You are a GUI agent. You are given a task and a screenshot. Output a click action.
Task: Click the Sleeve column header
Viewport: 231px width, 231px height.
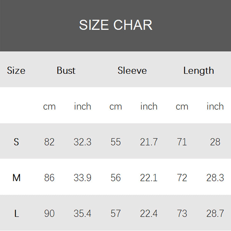(132, 70)
